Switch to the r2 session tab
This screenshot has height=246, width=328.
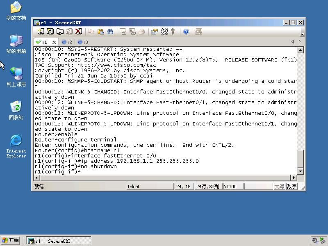(x=67, y=42)
